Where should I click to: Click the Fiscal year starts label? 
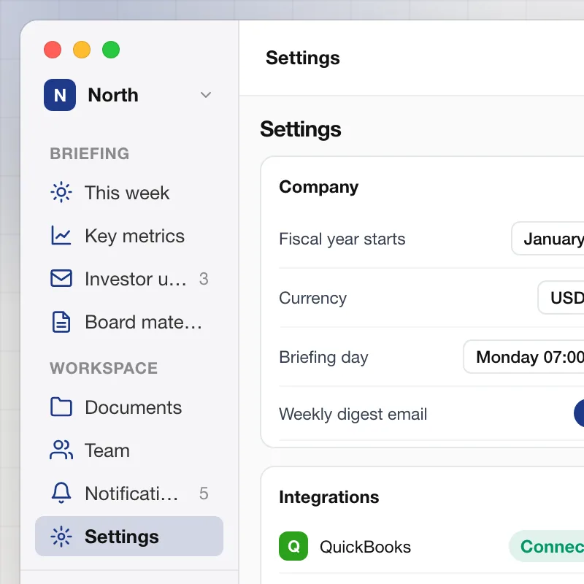click(x=342, y=239)
